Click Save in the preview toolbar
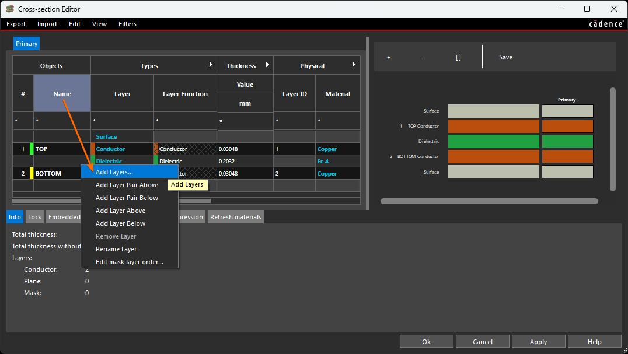 [505, 57]
